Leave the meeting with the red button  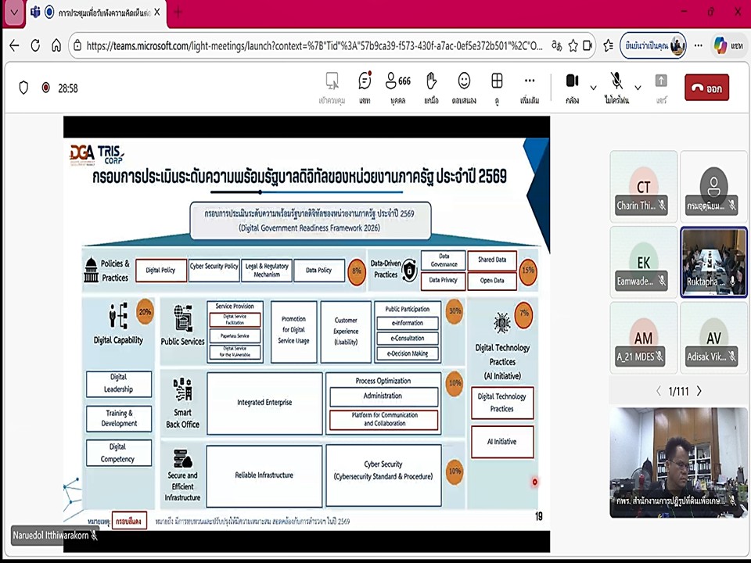706,88
